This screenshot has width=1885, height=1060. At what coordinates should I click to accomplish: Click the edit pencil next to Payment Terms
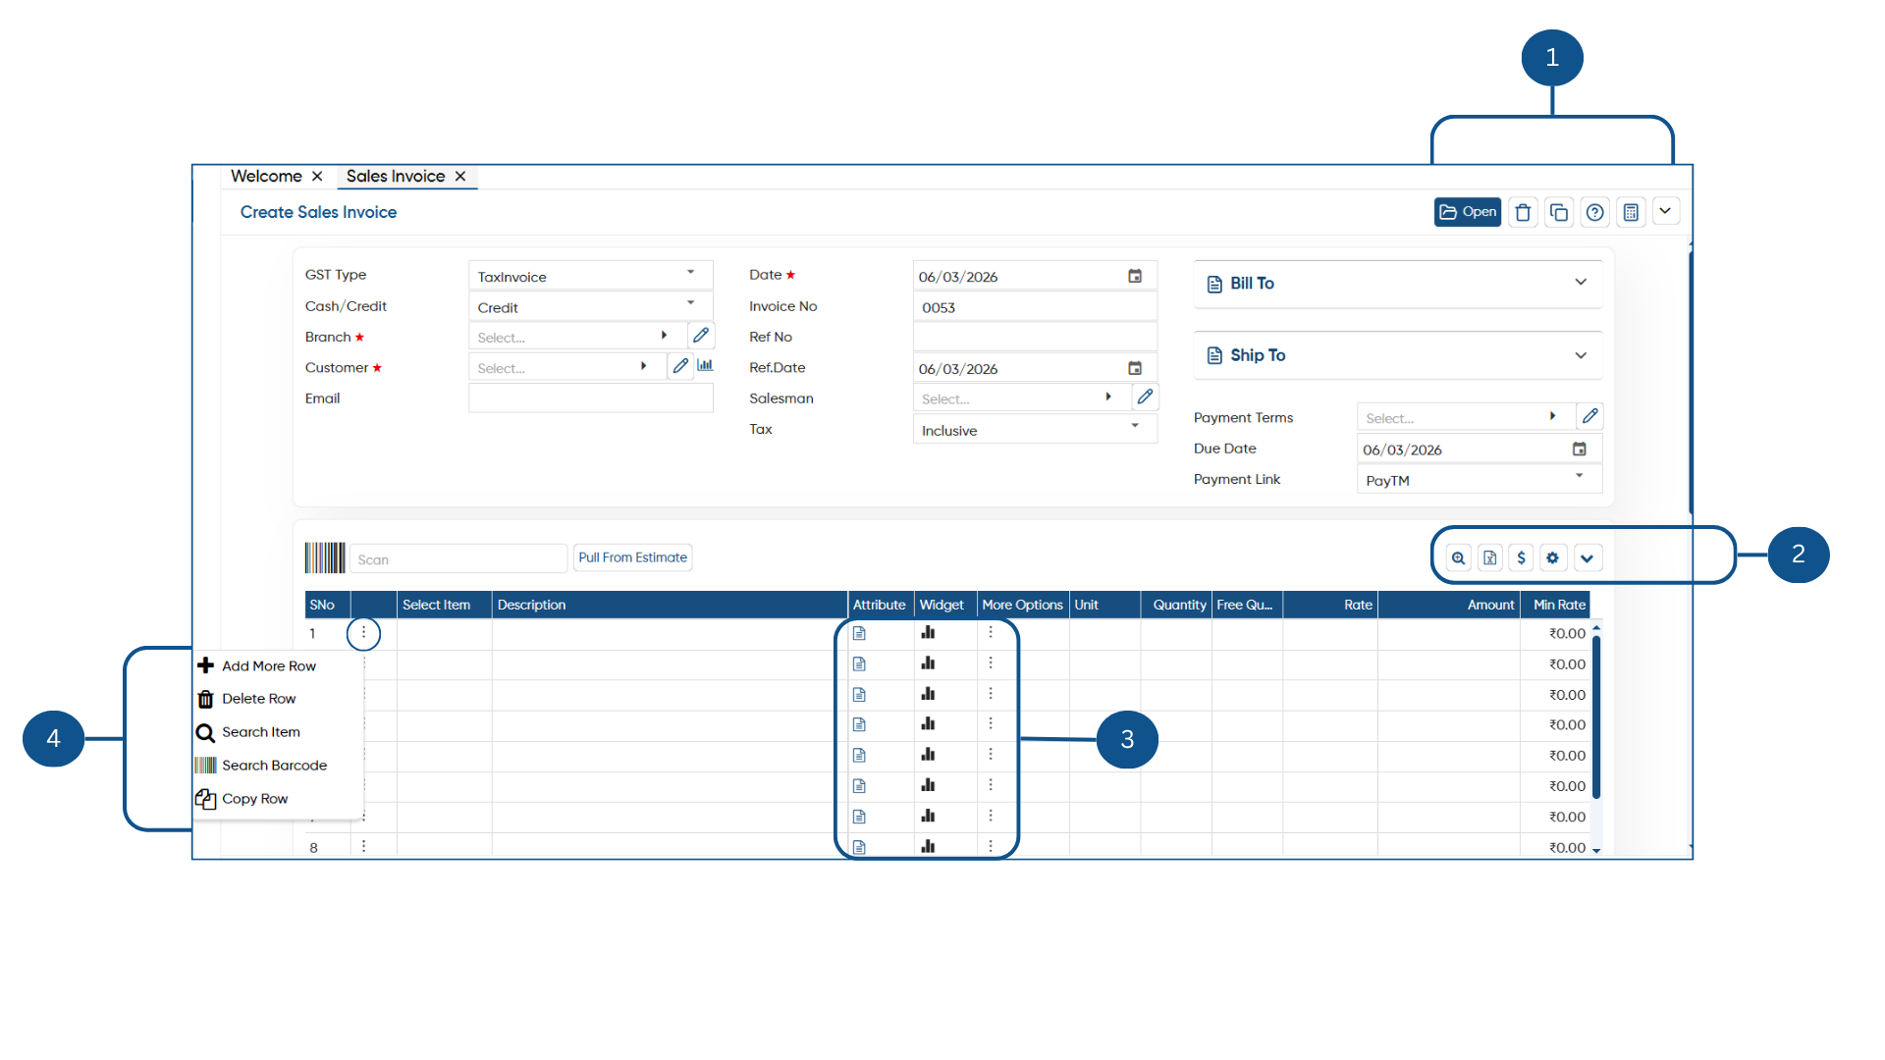pyautogui.click(x=1589, y=416)
